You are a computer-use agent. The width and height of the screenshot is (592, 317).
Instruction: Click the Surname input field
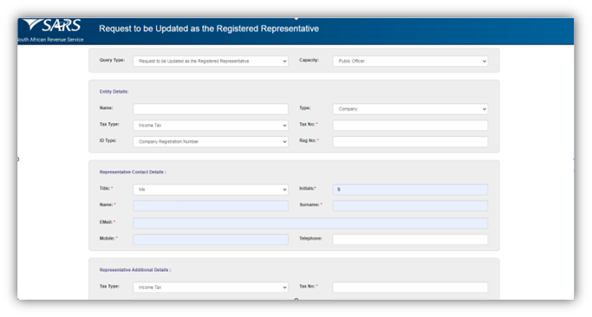(410, 205)
